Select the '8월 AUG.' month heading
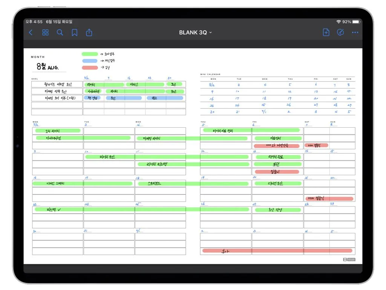This screenshot has height=290, width=386. coord(48,66)
